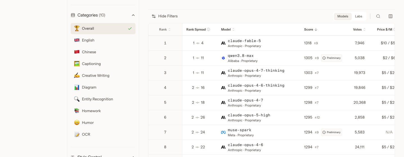Click the memo icon for OCR

(x=77, y=134)
